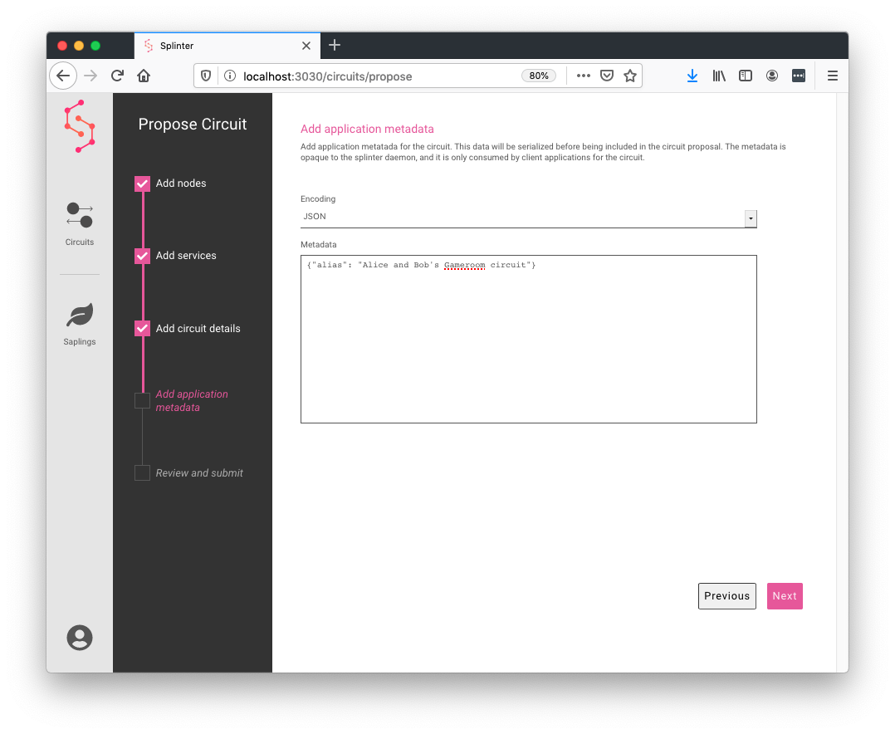Click the Add circuit details step checkbox
The image size is (895, 734).
(x=142, y=328)
